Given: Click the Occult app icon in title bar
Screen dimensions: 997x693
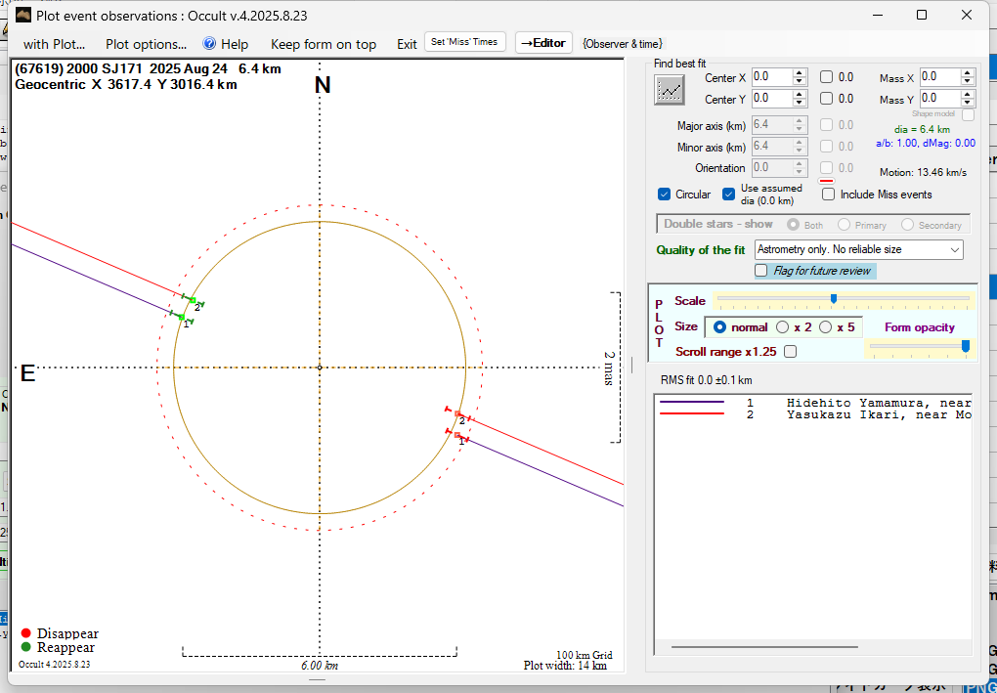Looking at the screenshot, I should coord(23,15).
